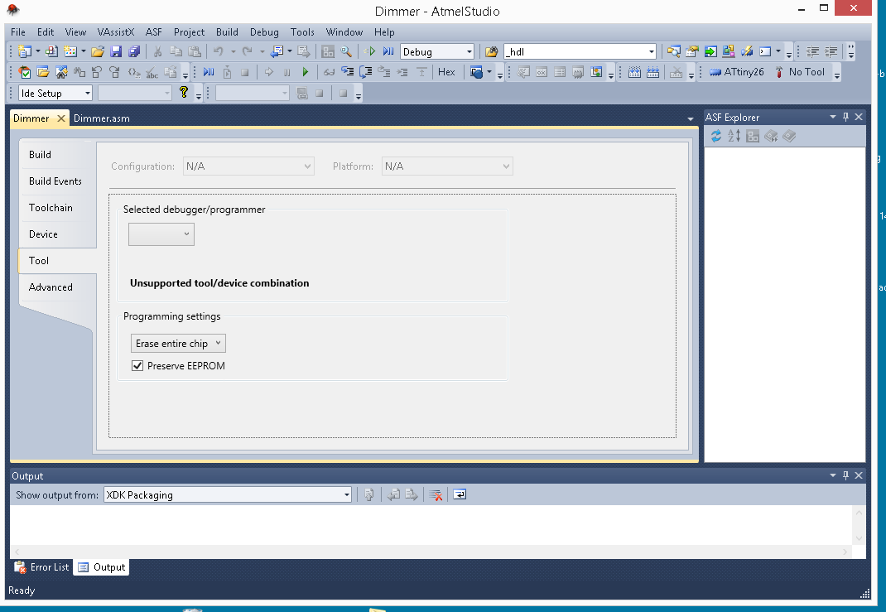The width and height of the screenshot is (886, 612).
Task: Click the Step Over icon
Action: click(x=366, y=72)
